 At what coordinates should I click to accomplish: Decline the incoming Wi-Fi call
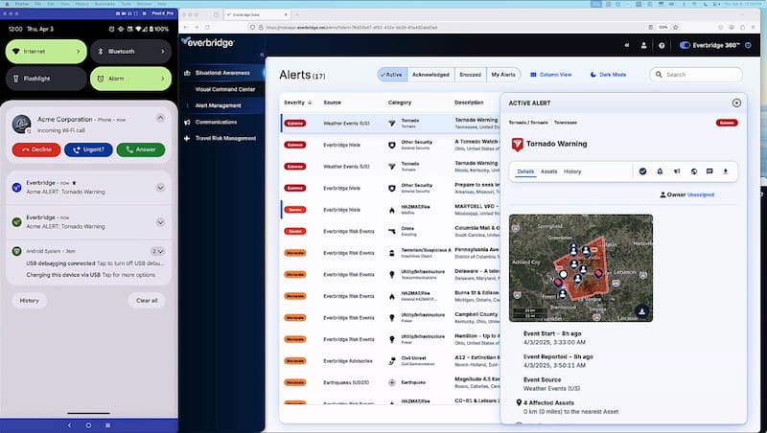point(36,149)
